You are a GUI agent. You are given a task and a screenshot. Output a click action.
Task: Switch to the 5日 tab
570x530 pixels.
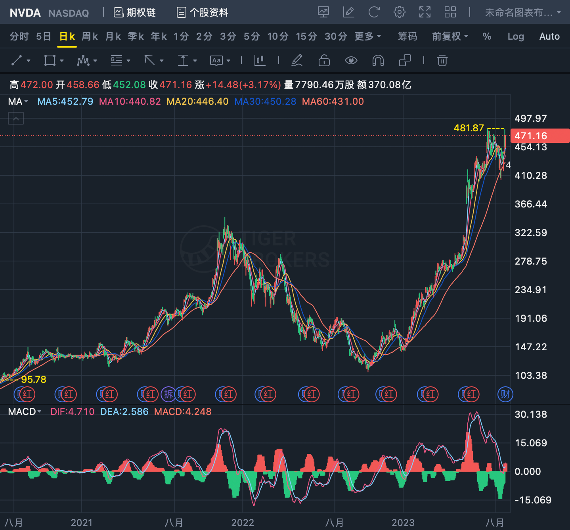pyautogui.click(x=44, y=36)
